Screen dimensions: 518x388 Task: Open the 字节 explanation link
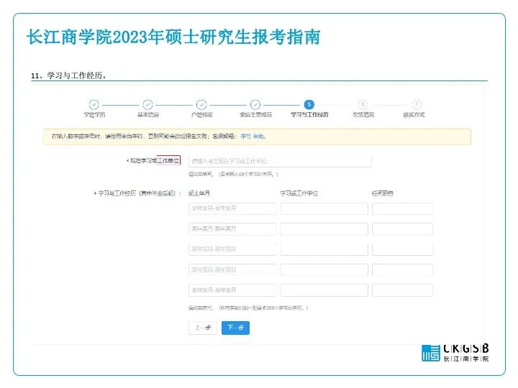[x=246, y=137]
